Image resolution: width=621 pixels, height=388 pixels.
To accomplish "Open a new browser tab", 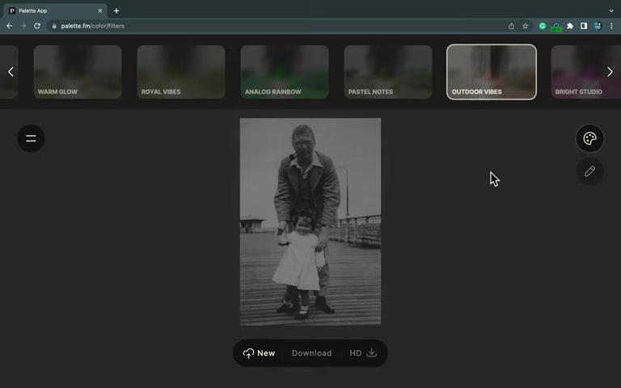I will pos(116,11).
